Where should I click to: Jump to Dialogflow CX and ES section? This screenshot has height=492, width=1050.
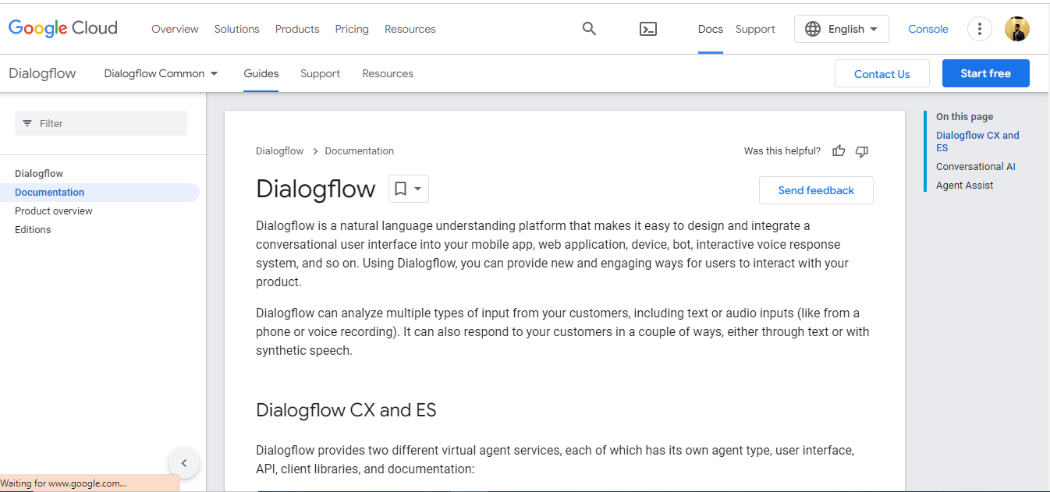click(x=977, y=141)
